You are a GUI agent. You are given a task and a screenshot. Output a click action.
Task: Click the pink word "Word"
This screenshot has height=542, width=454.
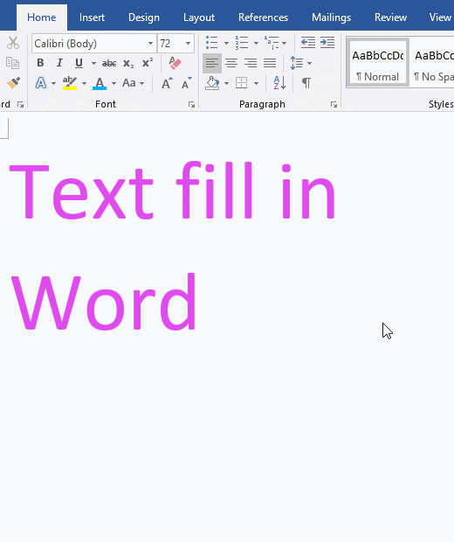(104, 302)
